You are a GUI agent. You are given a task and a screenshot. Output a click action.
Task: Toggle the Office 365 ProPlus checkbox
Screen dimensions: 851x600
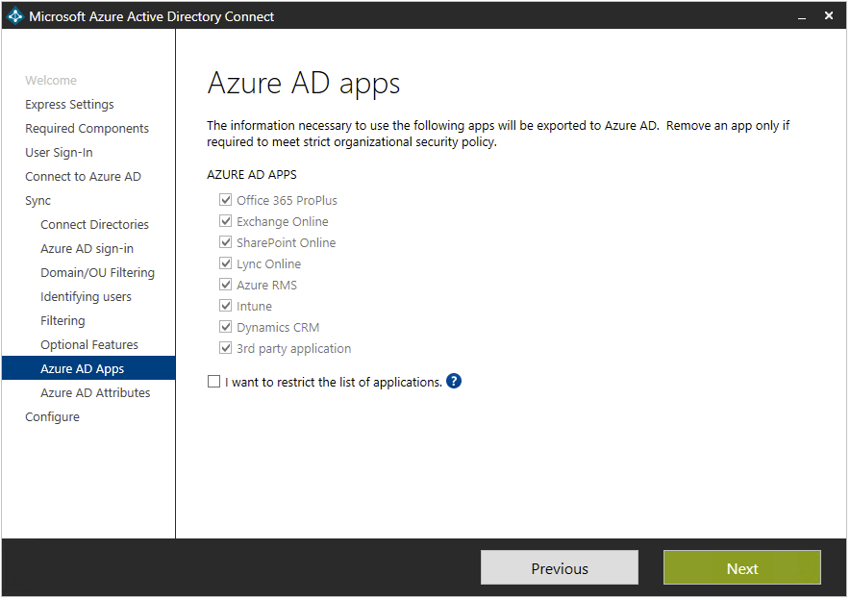(225, 200)
